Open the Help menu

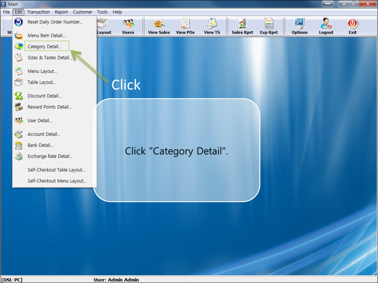coord(117,12)
